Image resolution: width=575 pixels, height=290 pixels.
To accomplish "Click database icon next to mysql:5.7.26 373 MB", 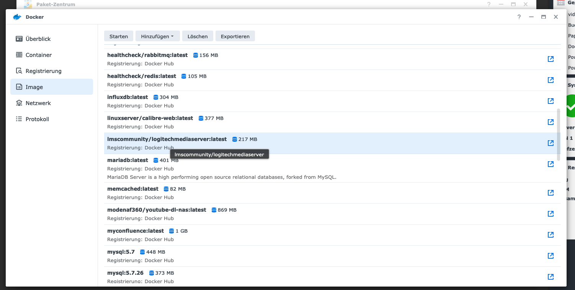I will pyautogui.click(x=152, y=273).
